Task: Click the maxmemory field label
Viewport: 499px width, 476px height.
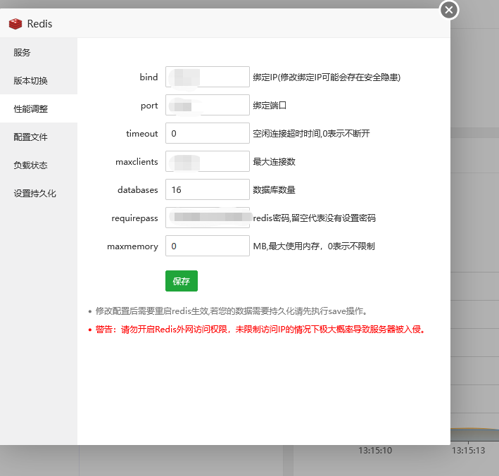Action: tap(132, 246)
